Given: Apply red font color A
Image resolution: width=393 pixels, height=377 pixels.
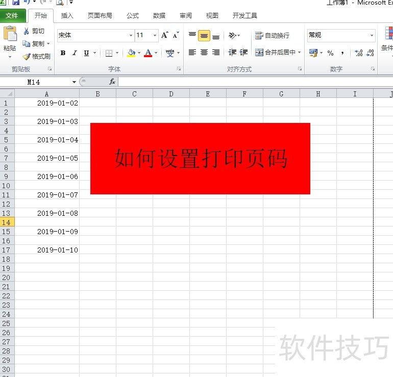Looking at the screenshot, I should [x=148, y=53].
